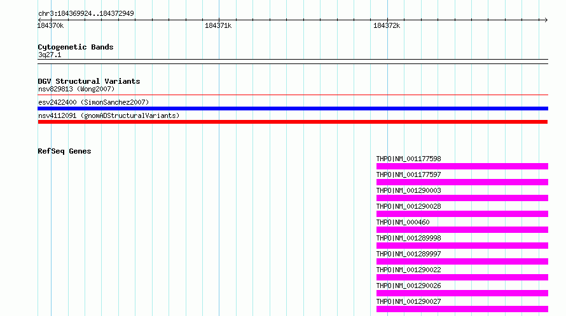
Task: Click the 184371k ruler position label
Action: click(218, 25)
